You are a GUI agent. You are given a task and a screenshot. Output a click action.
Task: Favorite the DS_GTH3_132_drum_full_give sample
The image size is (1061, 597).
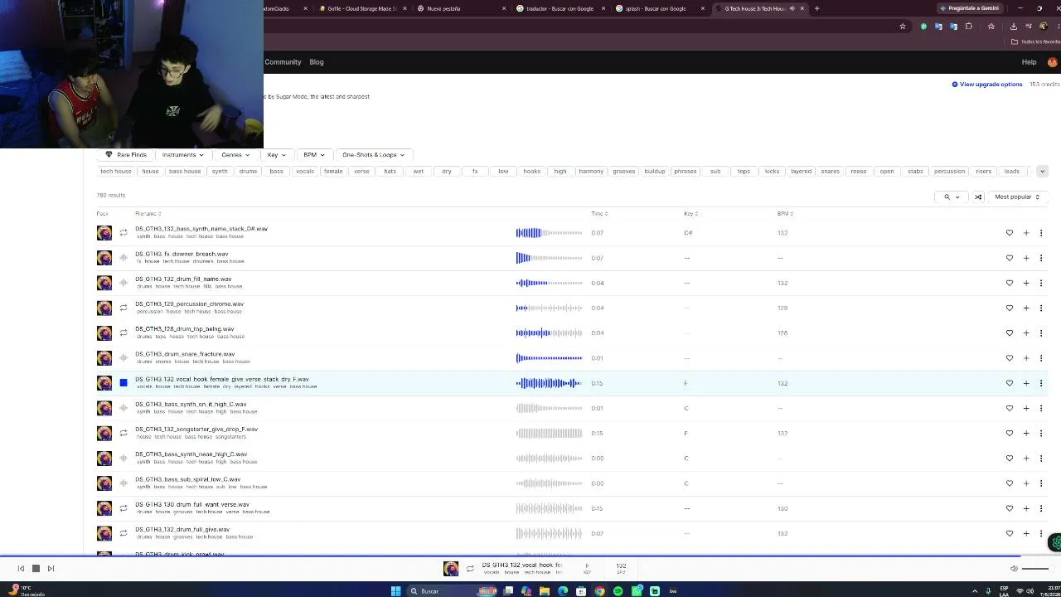point(1009,533)
